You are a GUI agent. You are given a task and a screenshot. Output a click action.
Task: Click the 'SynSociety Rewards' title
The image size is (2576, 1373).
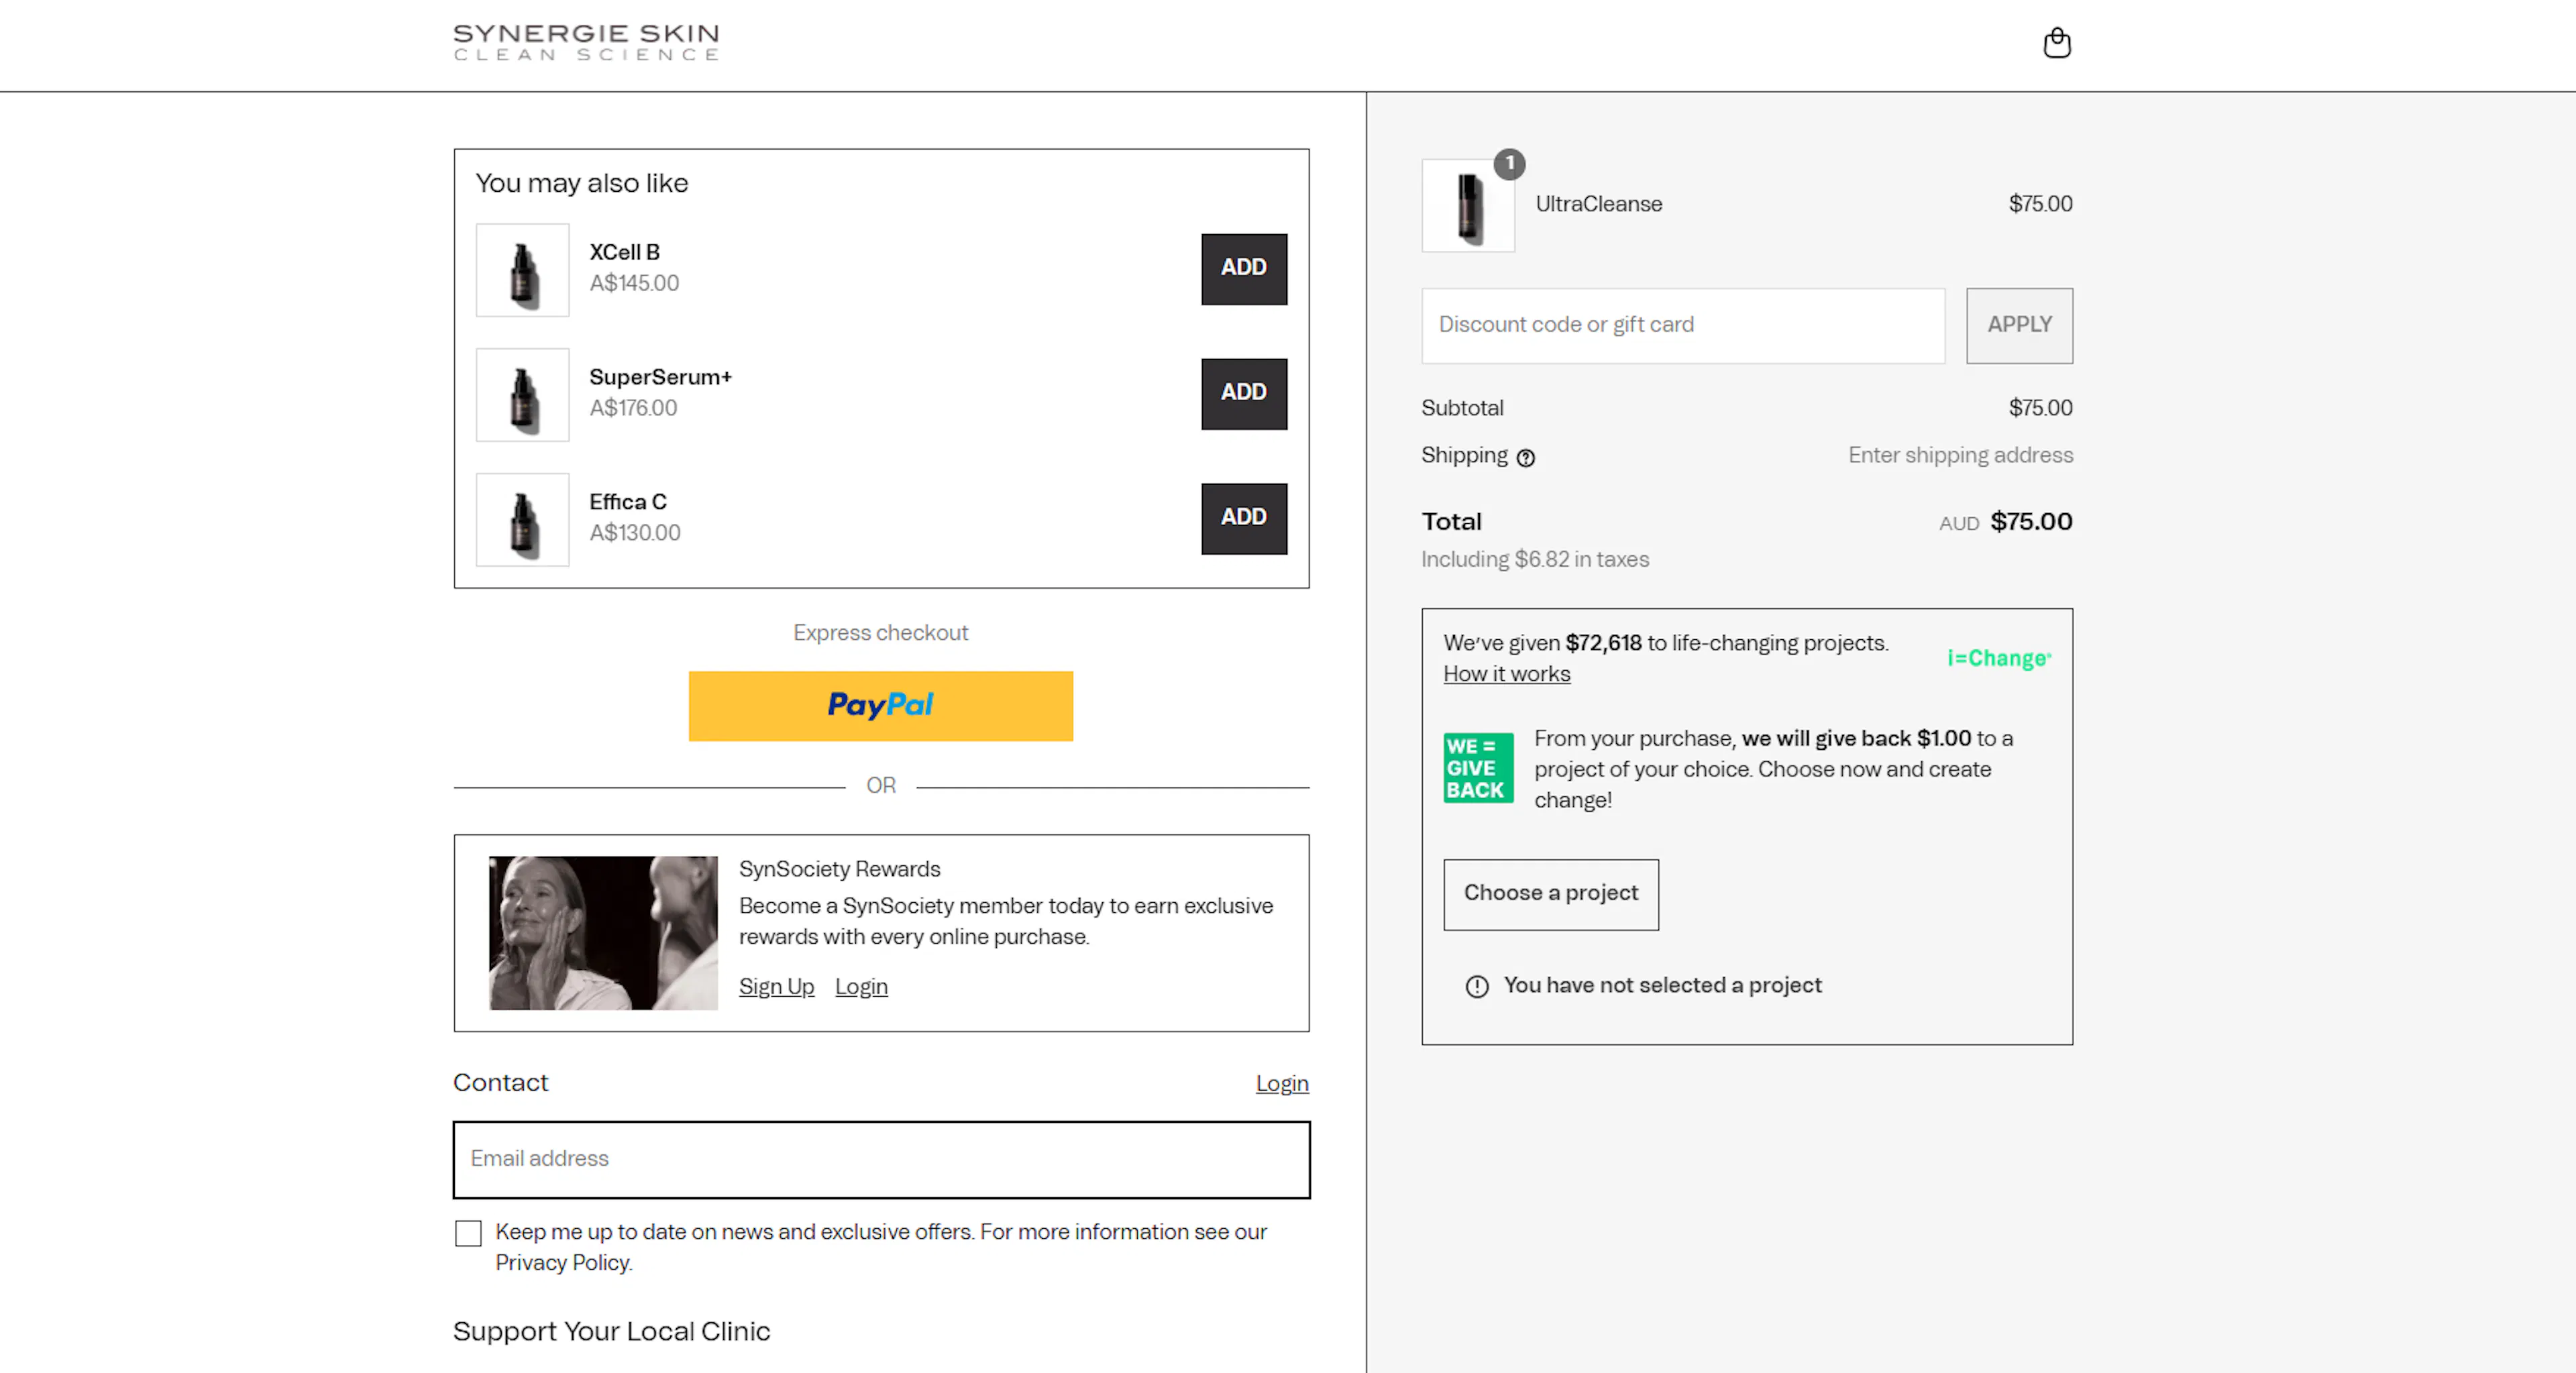point(839,870)
